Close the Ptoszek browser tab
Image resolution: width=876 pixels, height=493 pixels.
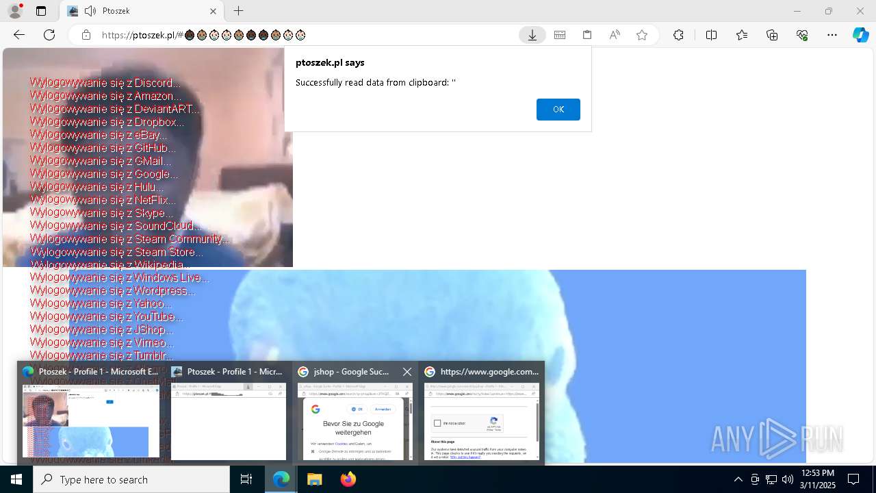pyautogui.click(x=213, y=11)
